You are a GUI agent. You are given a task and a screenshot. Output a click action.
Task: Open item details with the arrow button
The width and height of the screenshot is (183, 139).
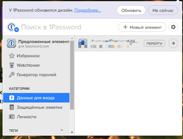[x=173, y=43]
